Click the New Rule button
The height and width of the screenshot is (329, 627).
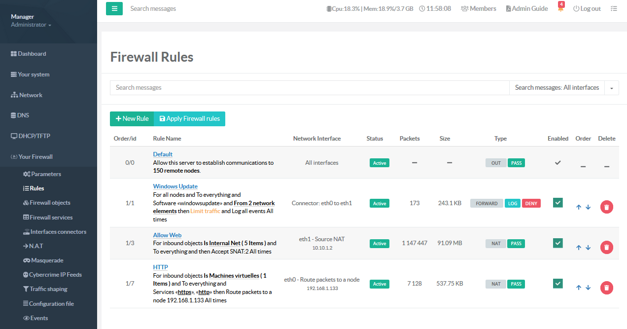coord(132,119)
